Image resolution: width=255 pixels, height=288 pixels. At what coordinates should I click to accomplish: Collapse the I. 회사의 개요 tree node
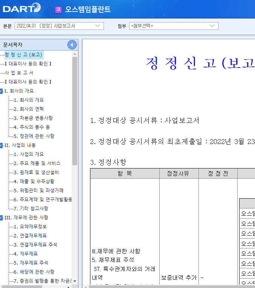[x=1, y=91]
